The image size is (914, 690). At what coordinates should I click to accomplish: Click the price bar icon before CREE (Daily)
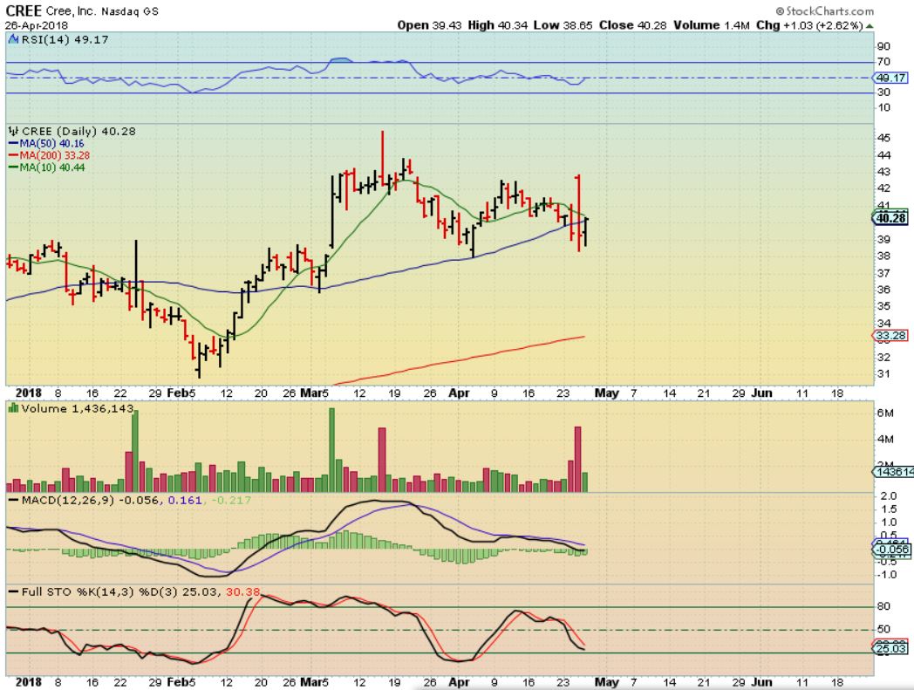pos(14,131)
